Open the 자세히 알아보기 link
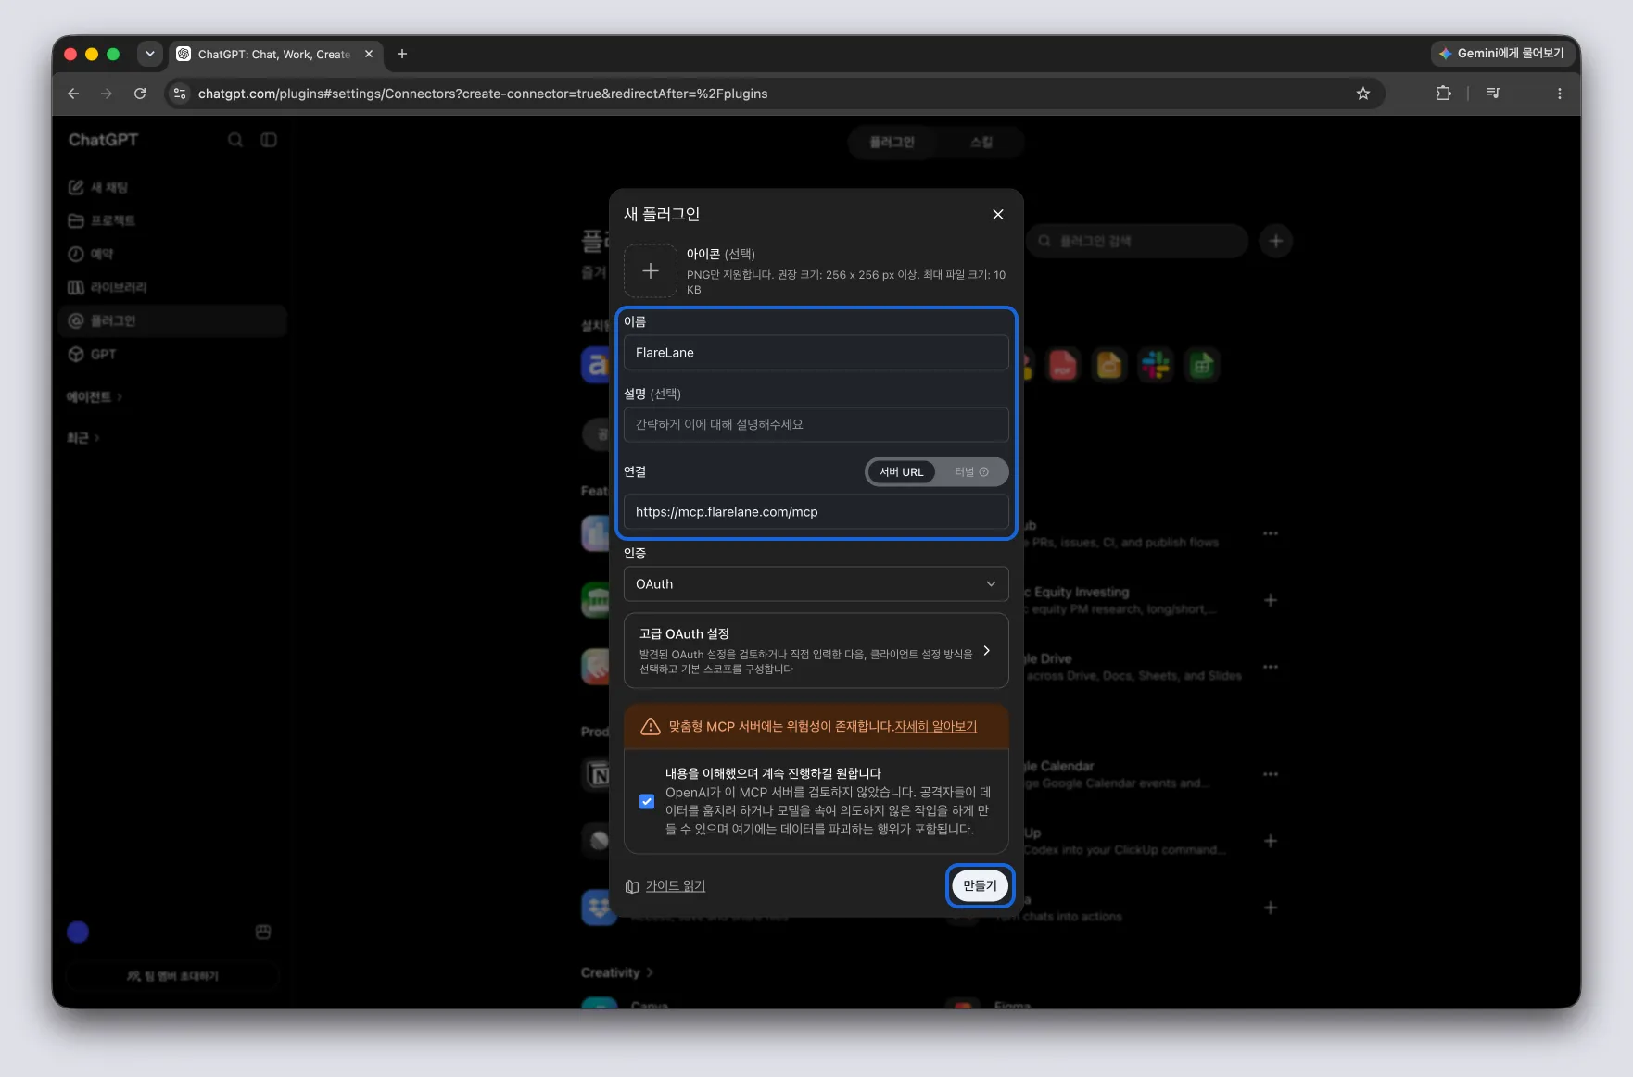The image size is (1633, 1077). [935, 726]
